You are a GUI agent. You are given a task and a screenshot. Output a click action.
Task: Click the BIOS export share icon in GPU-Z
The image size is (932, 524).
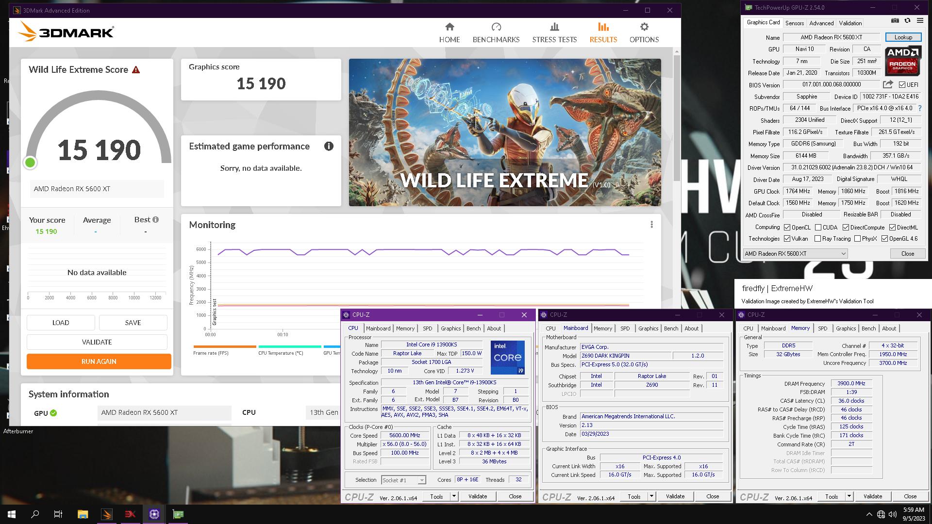(x=888, y=84)
